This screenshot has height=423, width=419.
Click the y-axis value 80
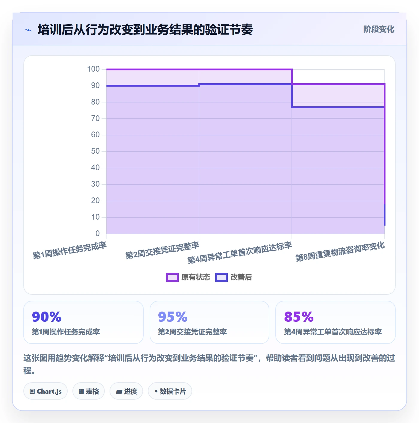coord(95,102)
